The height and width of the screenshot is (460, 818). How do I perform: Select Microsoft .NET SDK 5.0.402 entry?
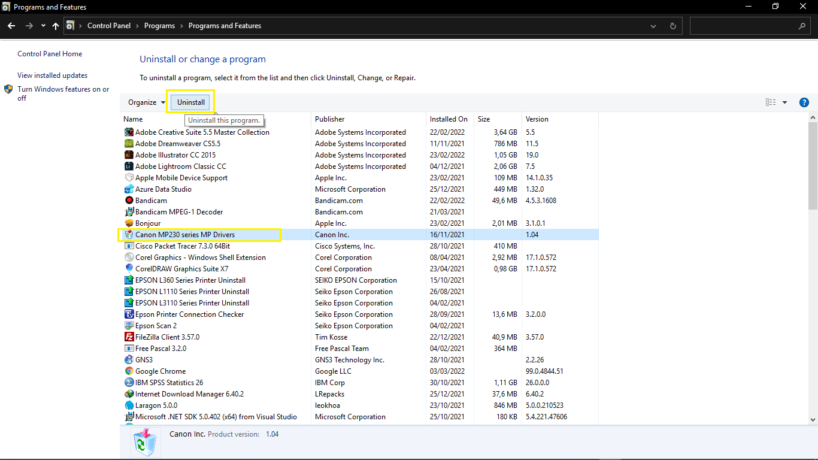click(216, 417)
